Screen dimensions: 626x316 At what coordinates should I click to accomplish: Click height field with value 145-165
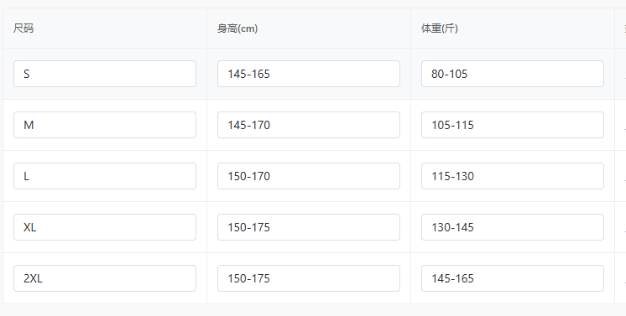point(309,74)
